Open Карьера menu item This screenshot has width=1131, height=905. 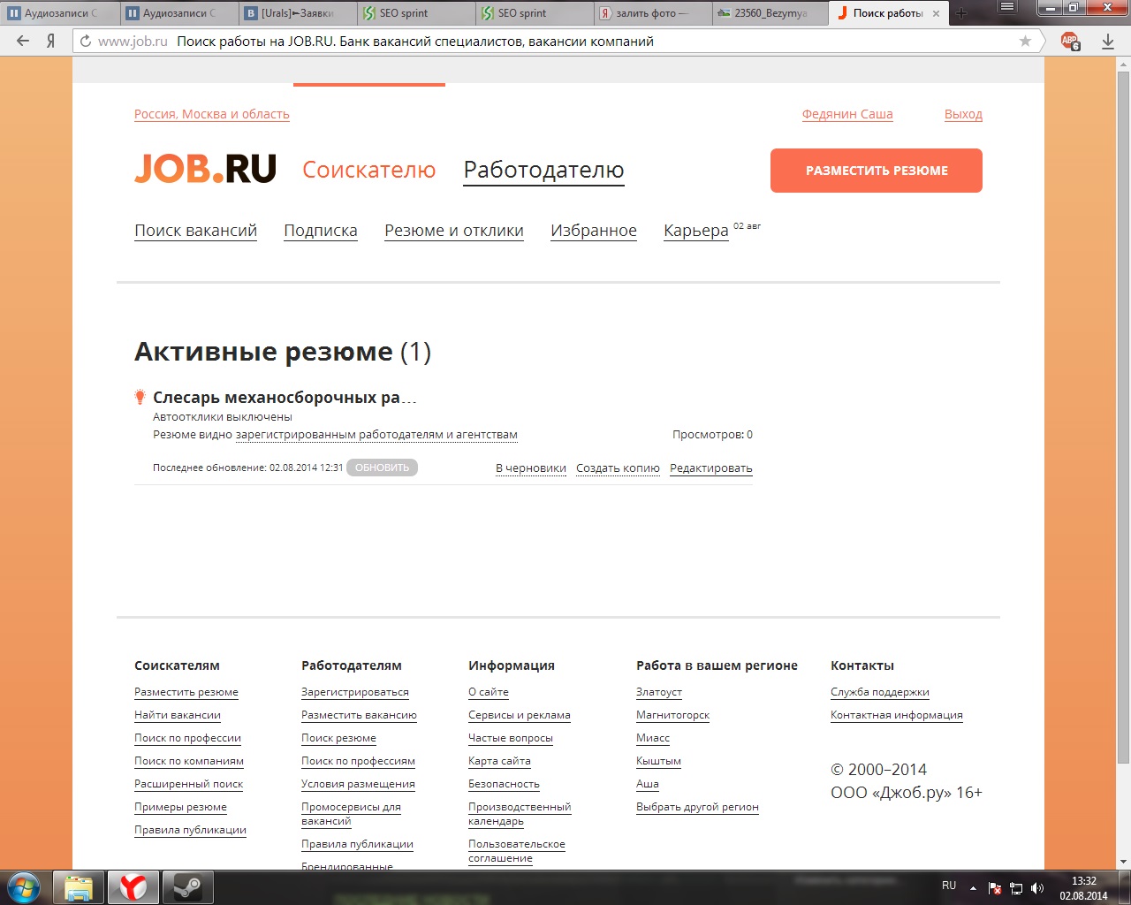click(696, 231)
